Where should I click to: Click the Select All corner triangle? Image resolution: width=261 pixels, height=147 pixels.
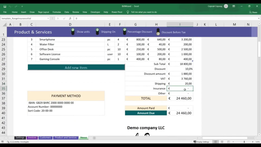4,25
